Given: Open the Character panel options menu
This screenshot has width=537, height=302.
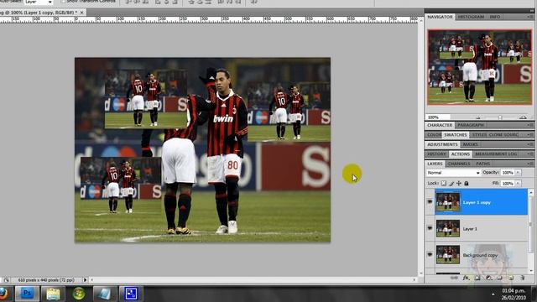Looking at the screenshot, I should (x=530, y=125).
